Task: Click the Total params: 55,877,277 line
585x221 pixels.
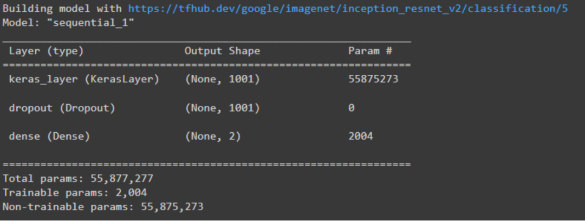Action: (78, 179)
